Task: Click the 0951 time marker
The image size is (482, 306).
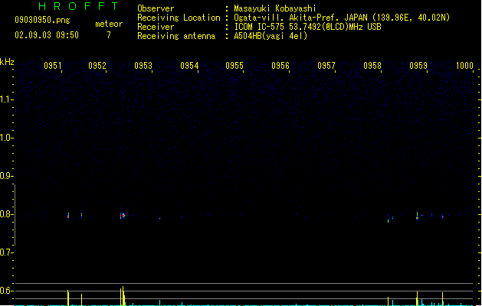Action: click(53, 66)
